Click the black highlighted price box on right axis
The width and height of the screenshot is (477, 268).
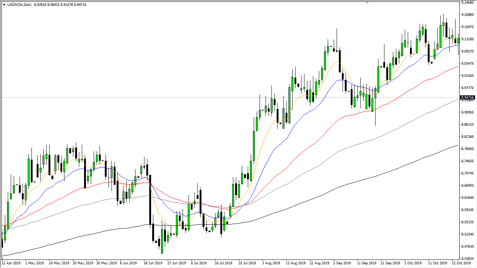point(467,97)
